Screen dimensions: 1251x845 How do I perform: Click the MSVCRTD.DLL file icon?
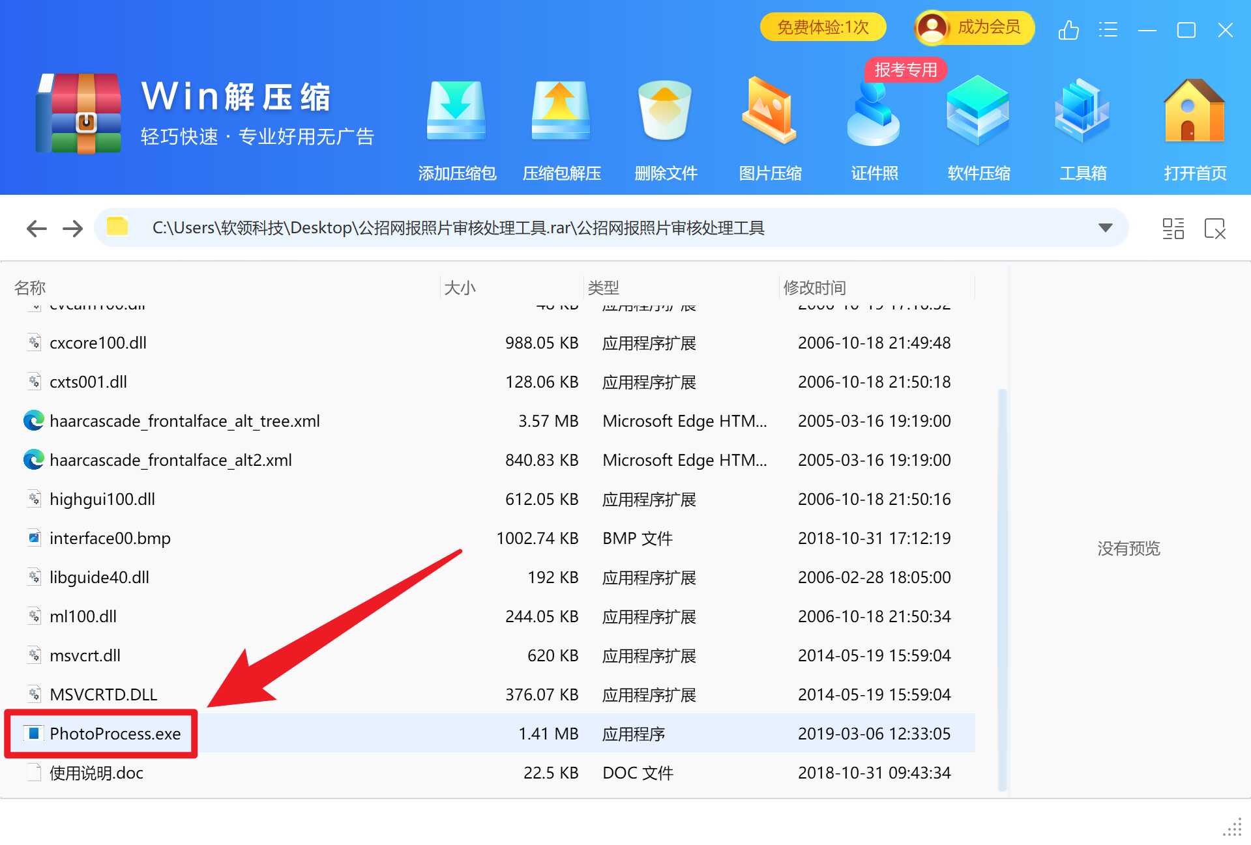[x=34, y=695]
